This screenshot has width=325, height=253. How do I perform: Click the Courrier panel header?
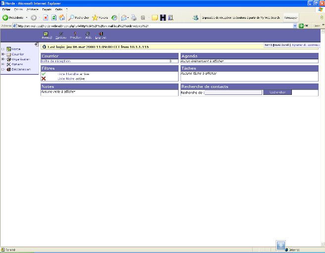point(110,56)
